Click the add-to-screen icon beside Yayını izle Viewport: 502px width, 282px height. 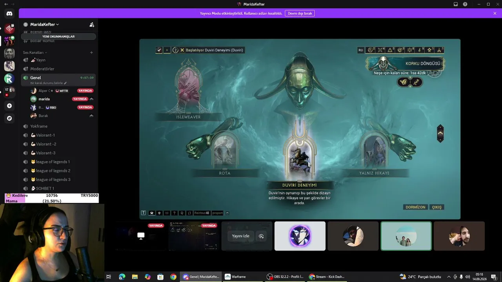(x=261, y=236)
